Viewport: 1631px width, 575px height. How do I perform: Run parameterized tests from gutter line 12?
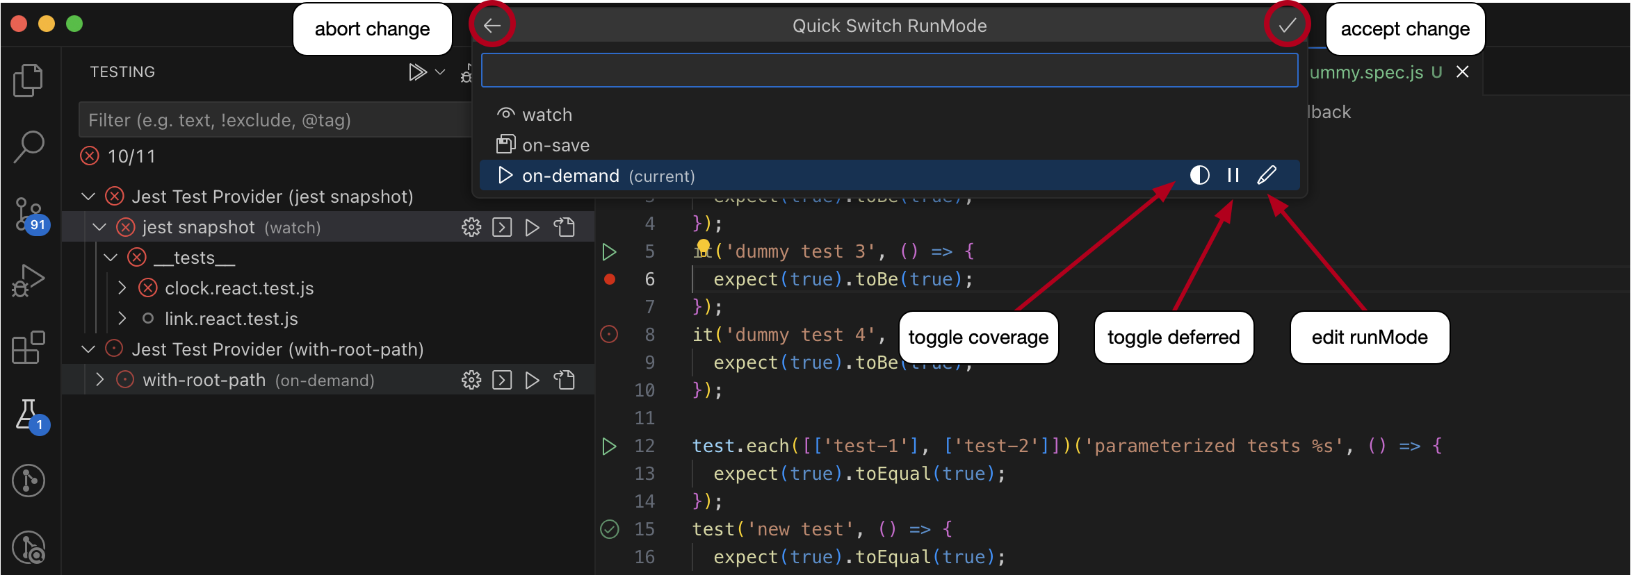[x=609, y=446]
